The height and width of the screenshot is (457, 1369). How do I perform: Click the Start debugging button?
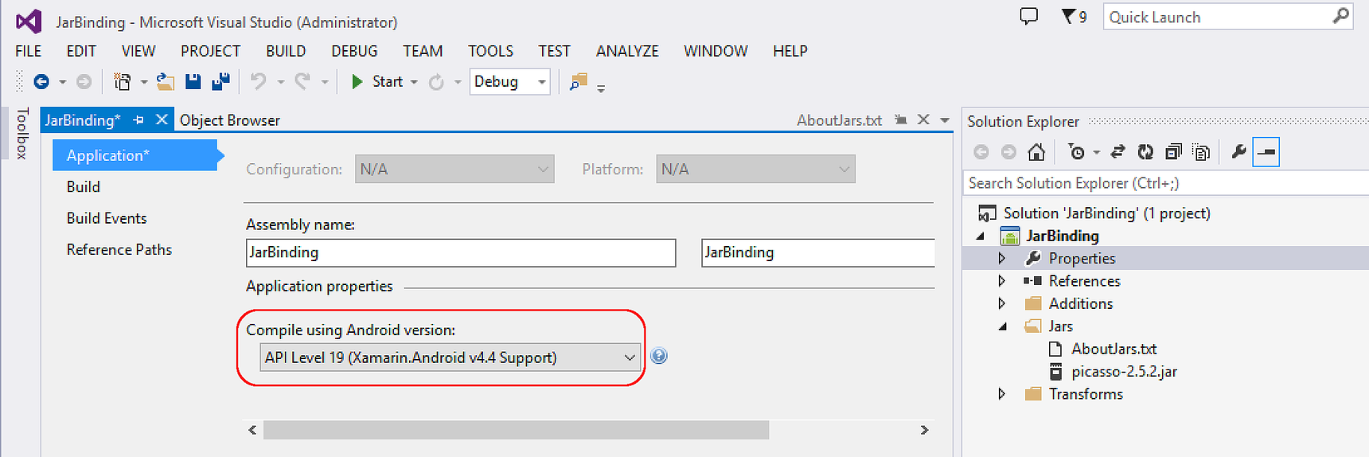pos(377,81)
